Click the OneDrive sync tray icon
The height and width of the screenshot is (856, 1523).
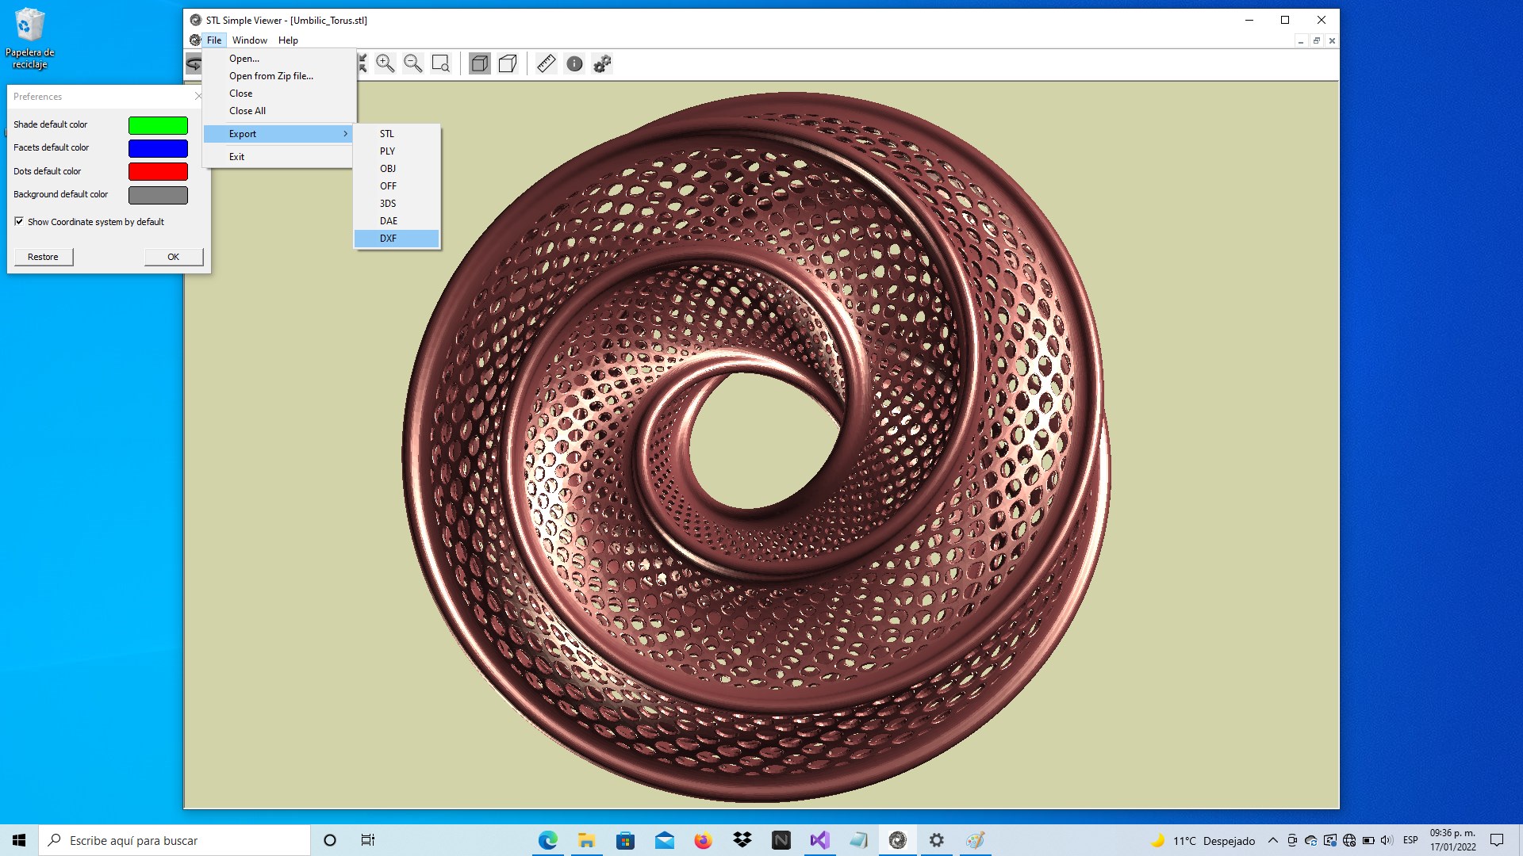tap(1310, 840)
